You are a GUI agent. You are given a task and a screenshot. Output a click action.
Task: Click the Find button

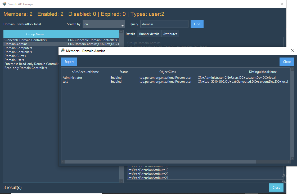click(197, 24)
